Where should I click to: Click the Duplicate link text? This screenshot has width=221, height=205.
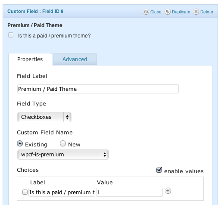click(x=181, y=12)
